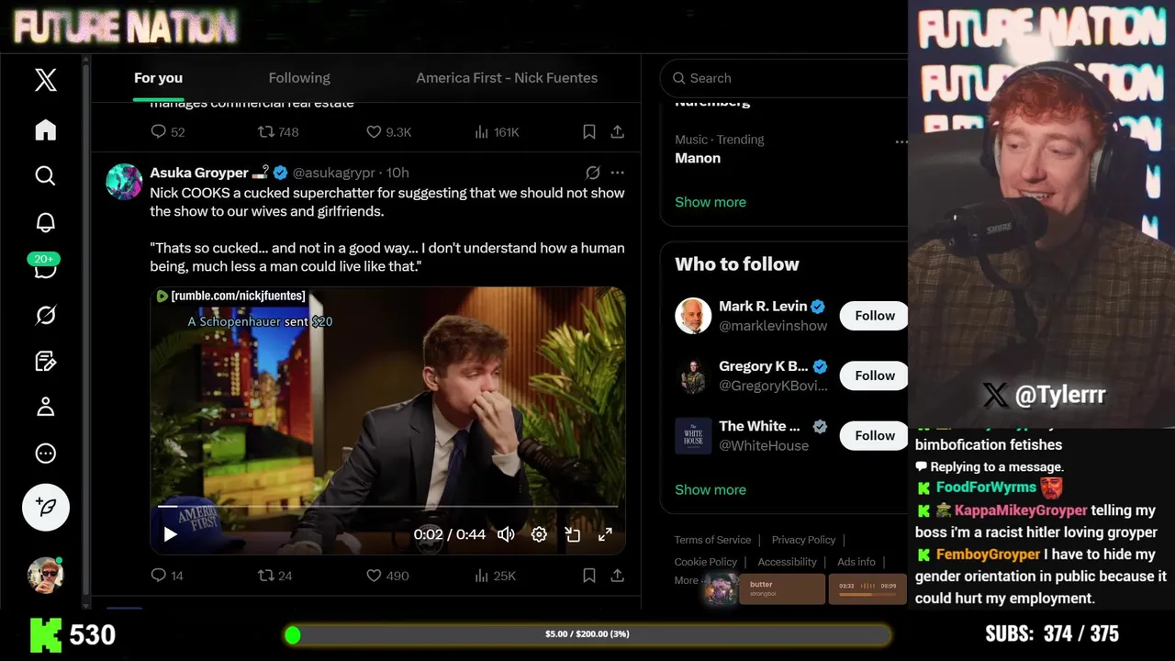Viewport: 1175px width, 661px height.
Task: Repost Asuka post with 24 reposts
Action: pos(274,576)
